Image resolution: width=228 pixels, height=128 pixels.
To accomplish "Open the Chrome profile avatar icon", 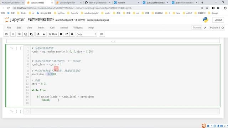I will pyautogui.click(x=225, y=8).
